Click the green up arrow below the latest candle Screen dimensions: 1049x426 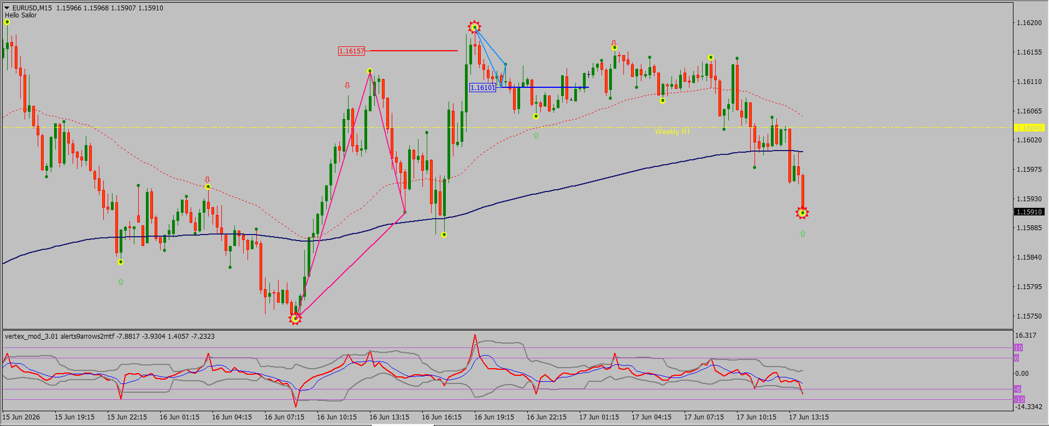click(803, 233)
